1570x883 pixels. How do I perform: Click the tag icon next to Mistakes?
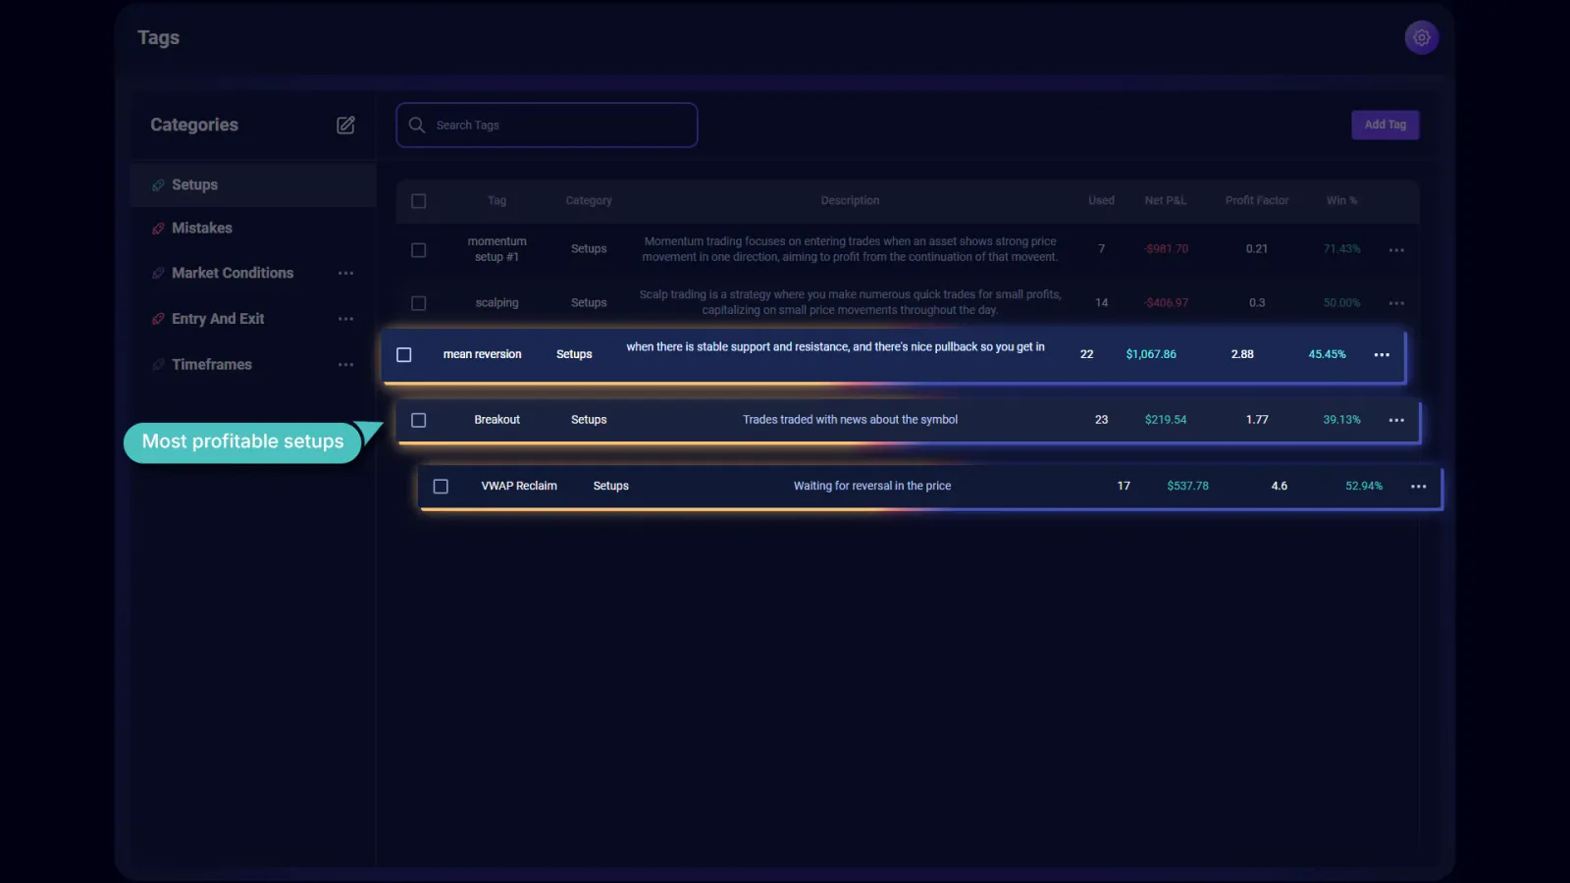159,228
